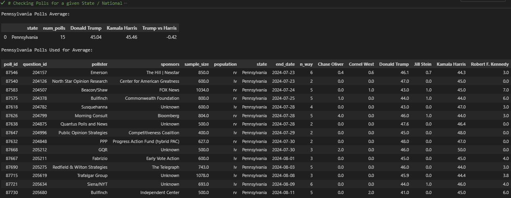Click the 'Jill Stein' column header
The image size is (511, 198).
click(423, 64)
